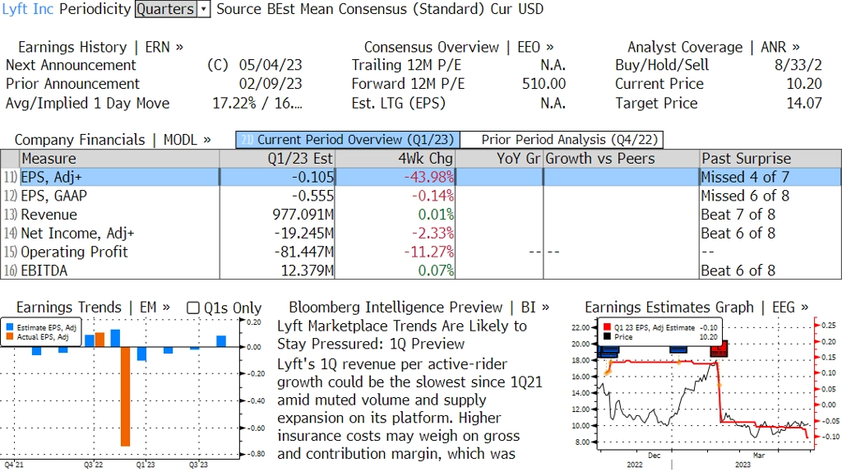
Task: Click the Forward 12M P/E value 510.00
Action: click(544, 84)
